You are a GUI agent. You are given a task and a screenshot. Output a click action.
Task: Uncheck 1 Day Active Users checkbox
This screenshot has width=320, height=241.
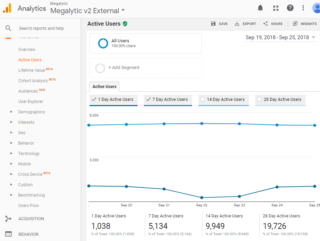[x=94, y=99]
